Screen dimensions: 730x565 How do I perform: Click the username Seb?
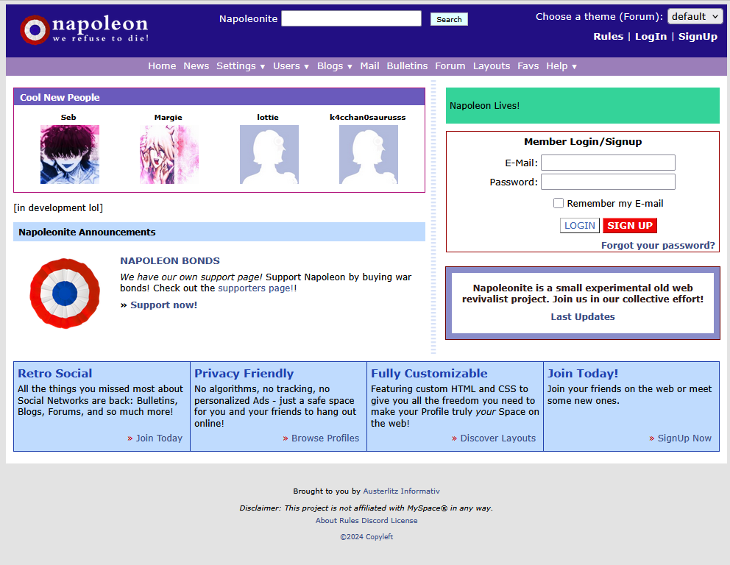[x=68, y=117]
